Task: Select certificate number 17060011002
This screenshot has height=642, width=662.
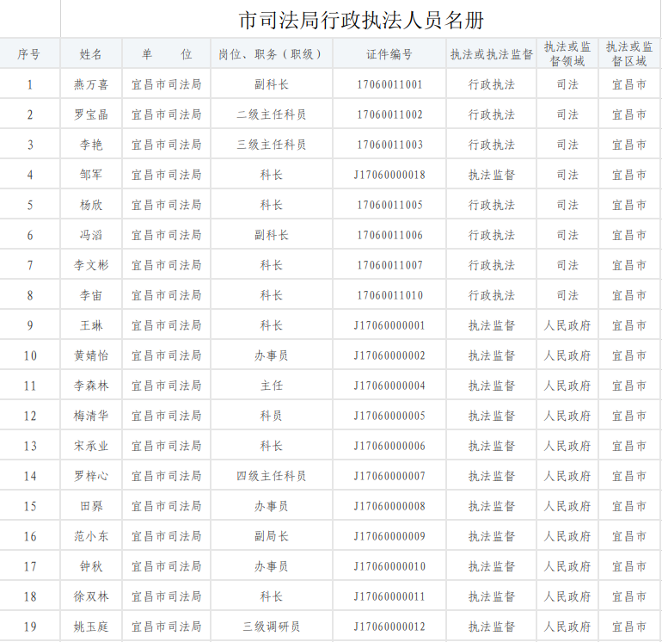Action: [x=389, y=114]
